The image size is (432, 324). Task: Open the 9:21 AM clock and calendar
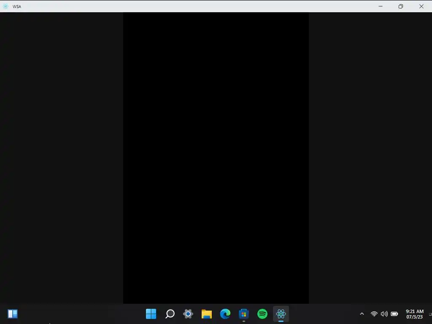(x=415, y=314)
